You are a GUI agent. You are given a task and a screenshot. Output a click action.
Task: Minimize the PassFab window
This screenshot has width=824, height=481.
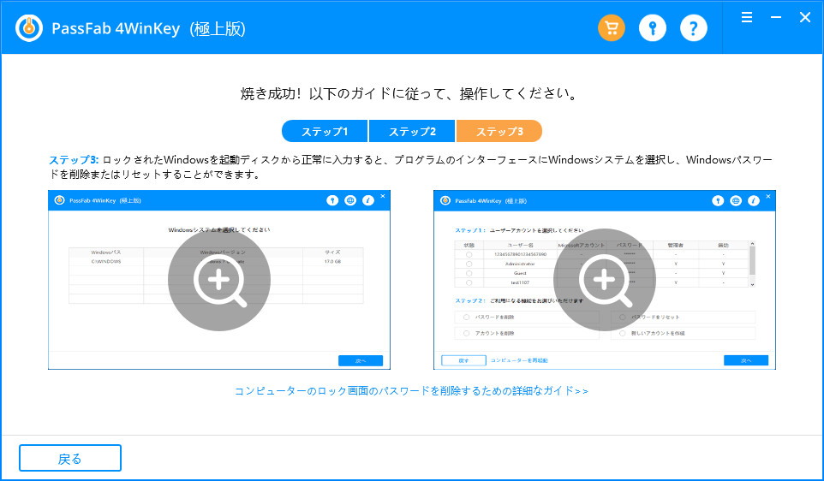coord(776,17)
